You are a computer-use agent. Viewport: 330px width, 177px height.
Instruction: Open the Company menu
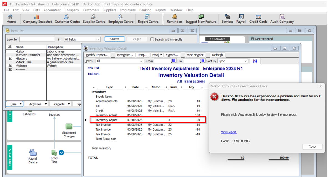point(72,10)
